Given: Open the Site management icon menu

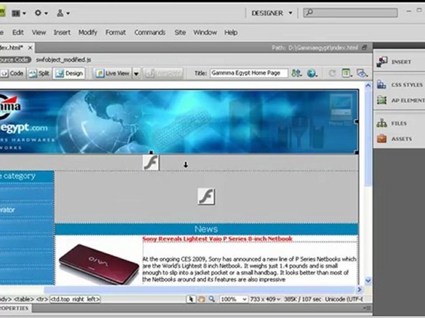Looking at the screenshot, I should pos(63,13).
